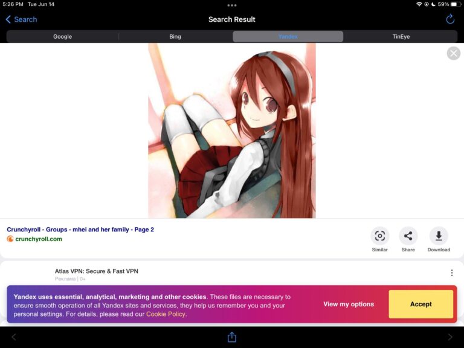The image size is (464, 348).
Task: Tap the bottom toolbar share icon
Action: pyautogui.click(x=232, y=337)
